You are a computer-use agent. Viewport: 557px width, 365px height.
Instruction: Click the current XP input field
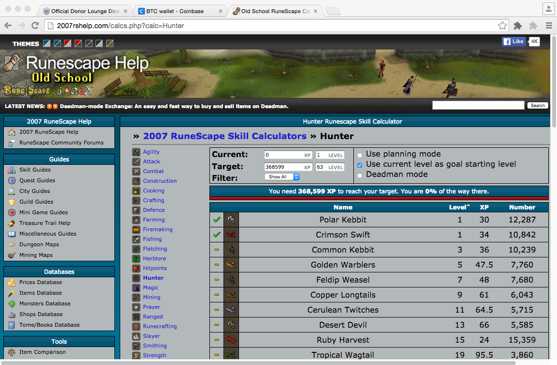click(288, 155)
